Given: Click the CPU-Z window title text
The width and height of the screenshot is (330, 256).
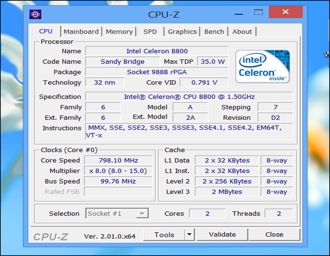Looking at the screenshot, I should pos(163,15).
